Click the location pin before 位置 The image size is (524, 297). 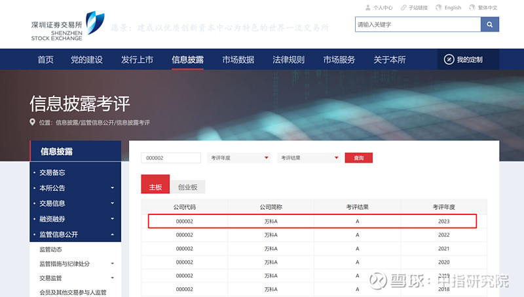click(33, 123)
